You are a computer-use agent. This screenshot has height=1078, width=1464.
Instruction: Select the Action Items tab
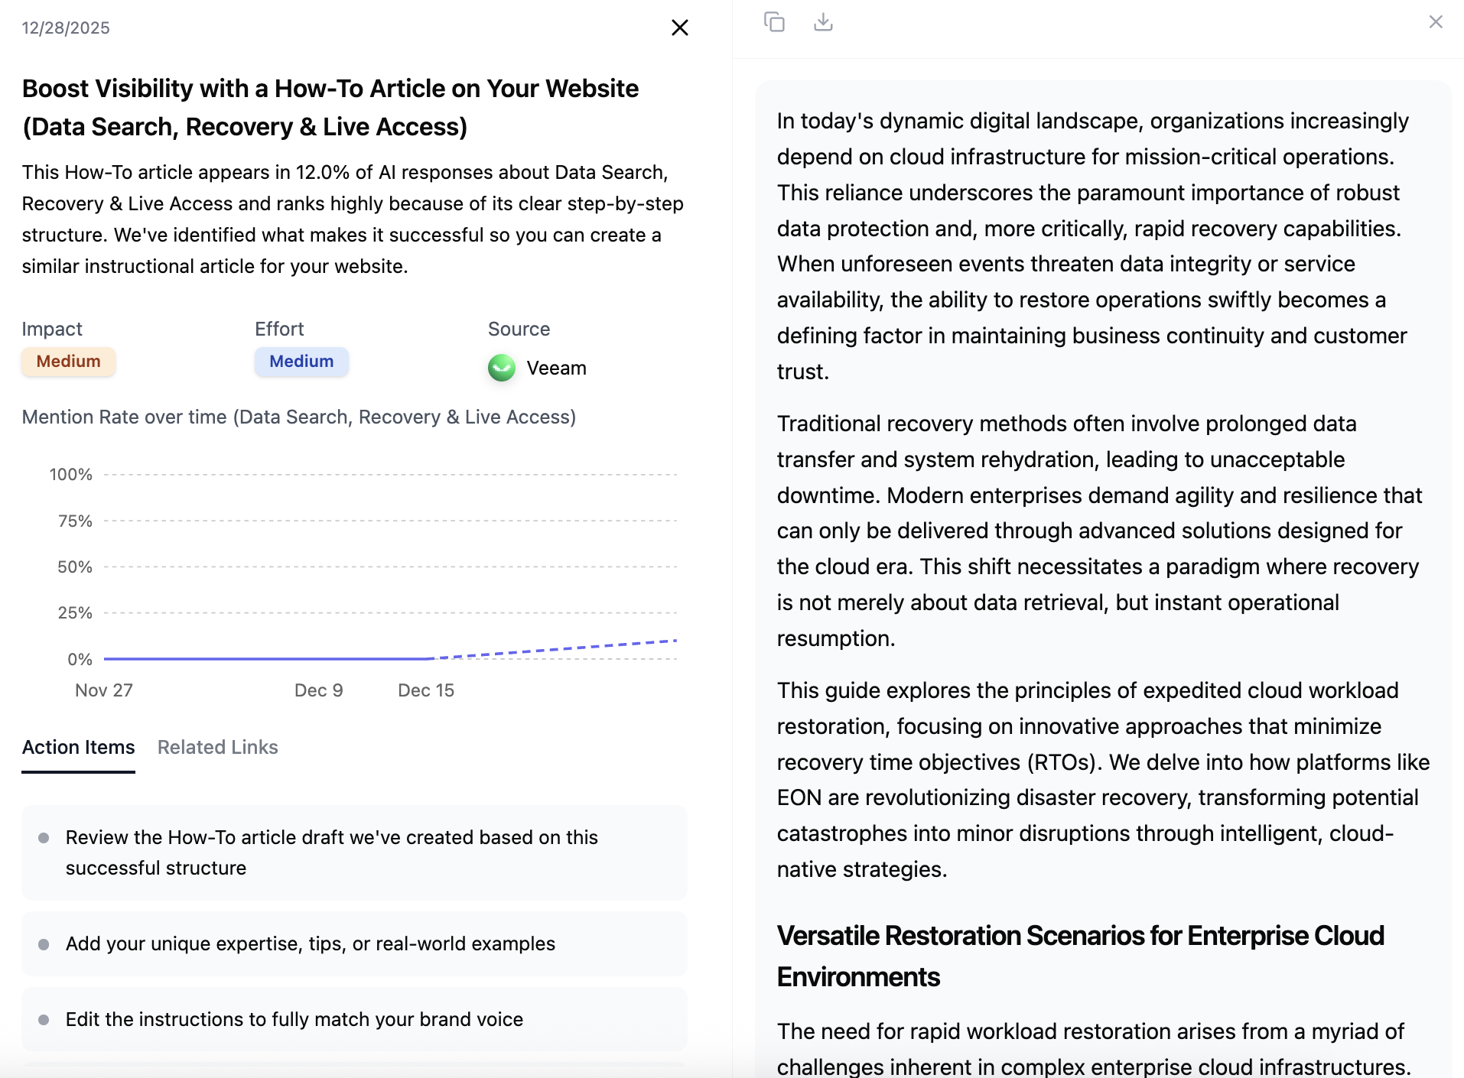(x=78, y=747)
